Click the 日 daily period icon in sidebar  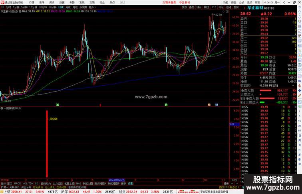pyautogui.click(x=300, y=135)
